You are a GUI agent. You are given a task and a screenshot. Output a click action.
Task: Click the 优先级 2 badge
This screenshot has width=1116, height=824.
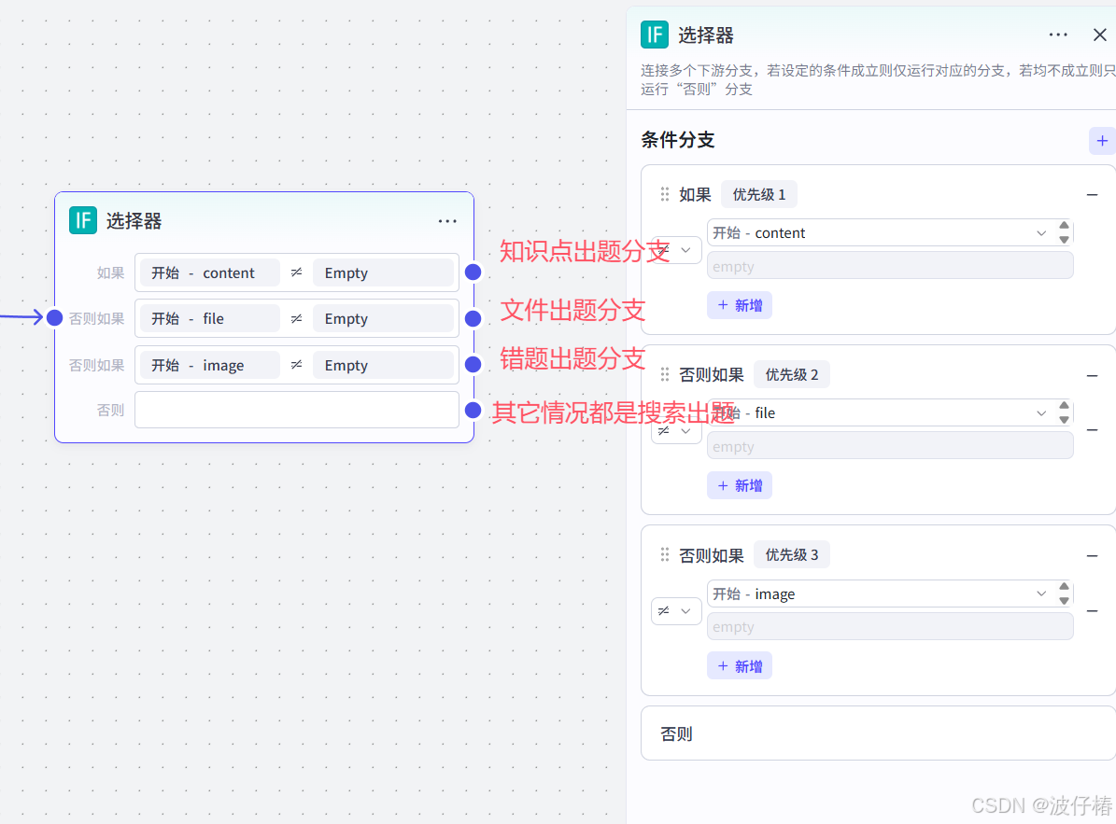791,375
